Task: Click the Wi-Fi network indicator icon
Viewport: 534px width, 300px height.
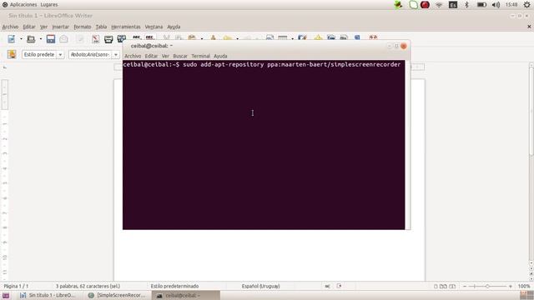Action: pos(439,5)
